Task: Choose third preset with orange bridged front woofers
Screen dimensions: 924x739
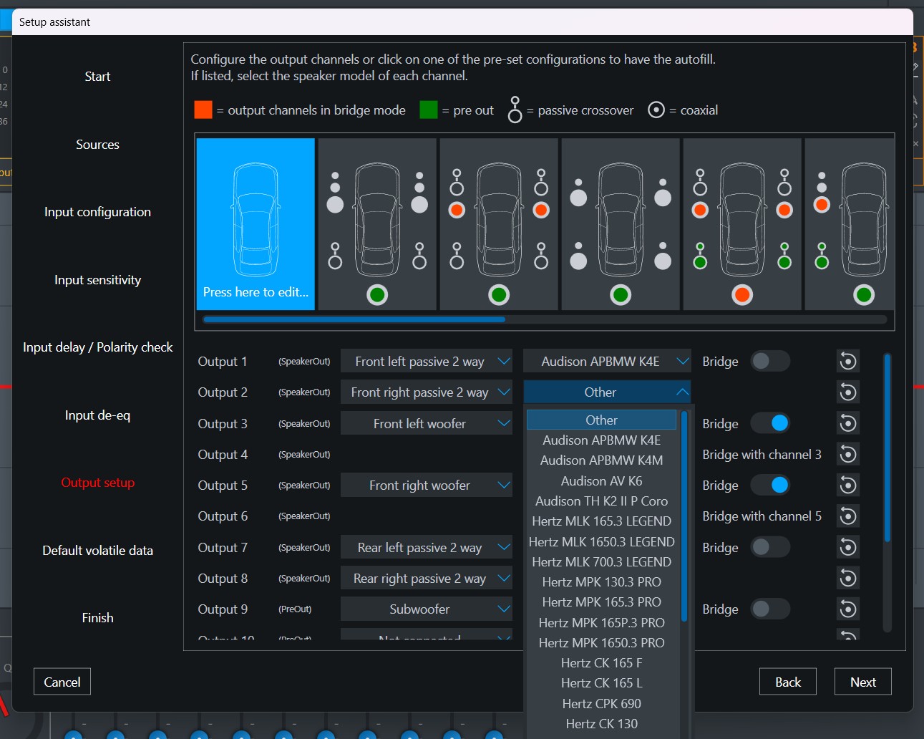Action: pos(499,224)
